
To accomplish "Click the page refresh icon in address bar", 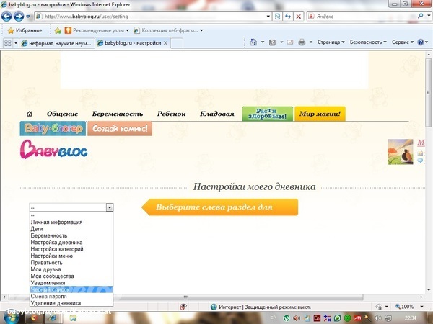I will coord(288,16).
